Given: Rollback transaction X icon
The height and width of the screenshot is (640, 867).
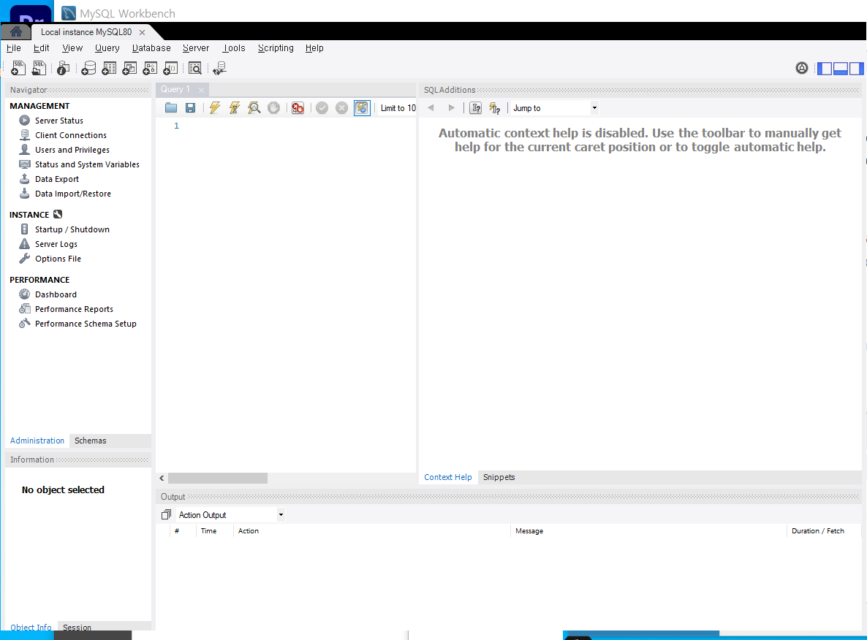Looking at the screenshot, I should coord(341,108).
